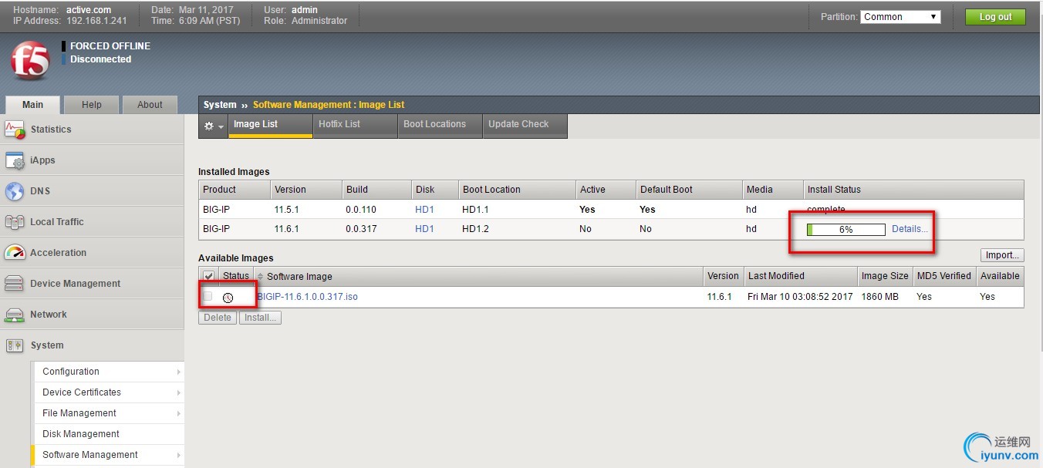Click the Available Images section title
1043x468 pixels.
(236, 258)
